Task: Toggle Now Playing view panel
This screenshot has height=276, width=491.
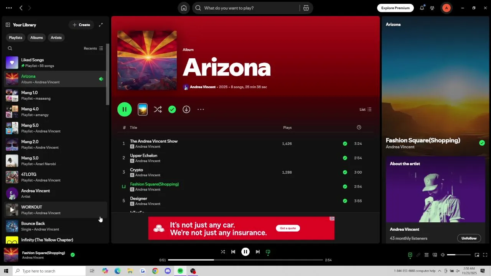Action: point(410,255)
